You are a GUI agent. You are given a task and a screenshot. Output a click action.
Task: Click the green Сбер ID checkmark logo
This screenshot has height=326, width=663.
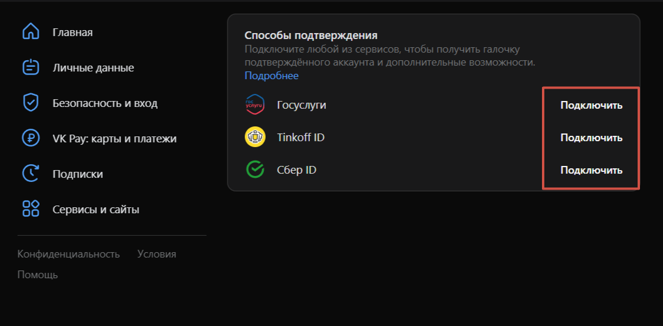(x=255, y=170)
